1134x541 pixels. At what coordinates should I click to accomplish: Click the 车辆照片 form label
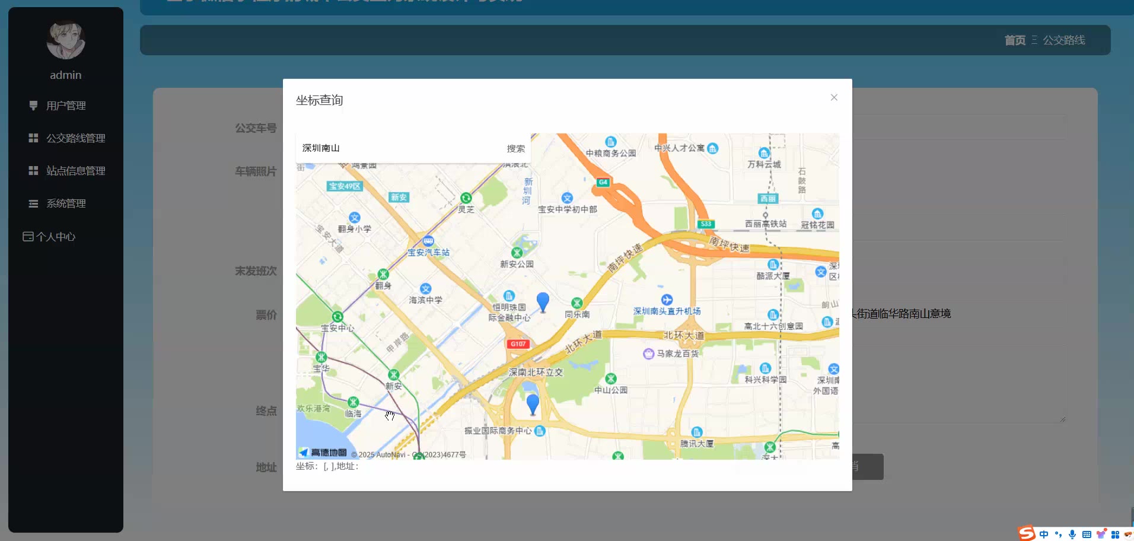(256, 171)
